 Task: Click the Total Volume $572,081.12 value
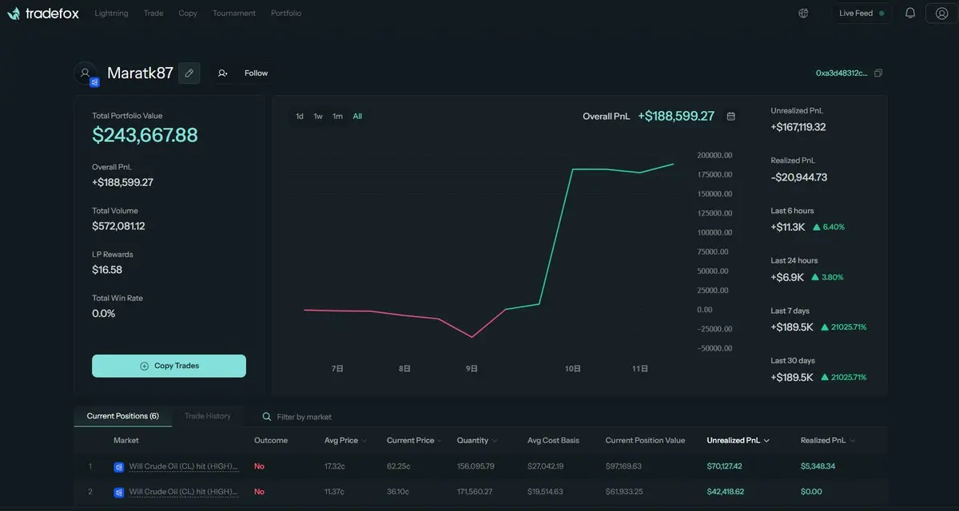(118, 226)
